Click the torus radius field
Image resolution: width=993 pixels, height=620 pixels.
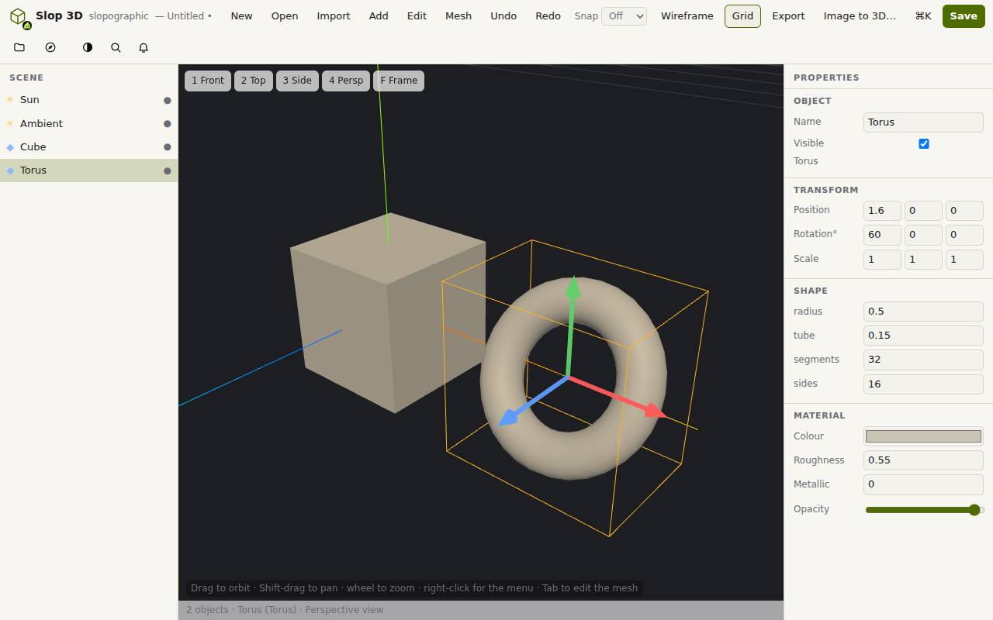(923, 312)
